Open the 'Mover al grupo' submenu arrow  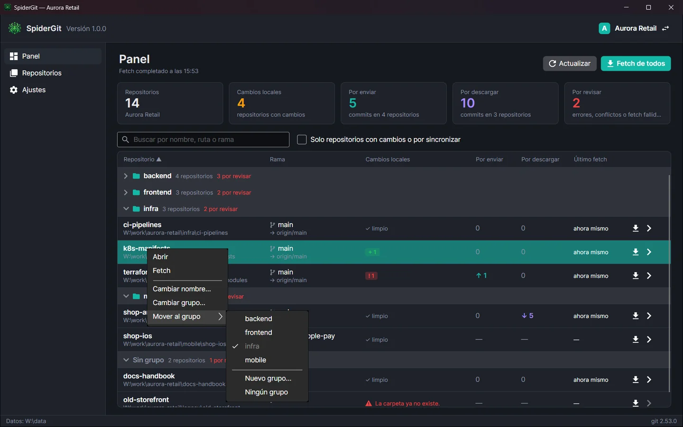tap(220, 317)
